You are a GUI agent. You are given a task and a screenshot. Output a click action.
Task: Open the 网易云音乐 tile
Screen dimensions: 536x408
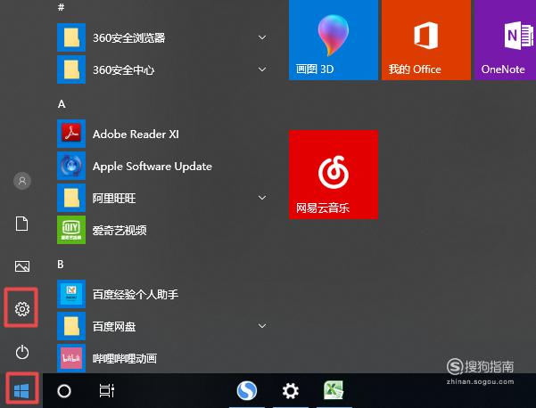[x=334, y=175]
